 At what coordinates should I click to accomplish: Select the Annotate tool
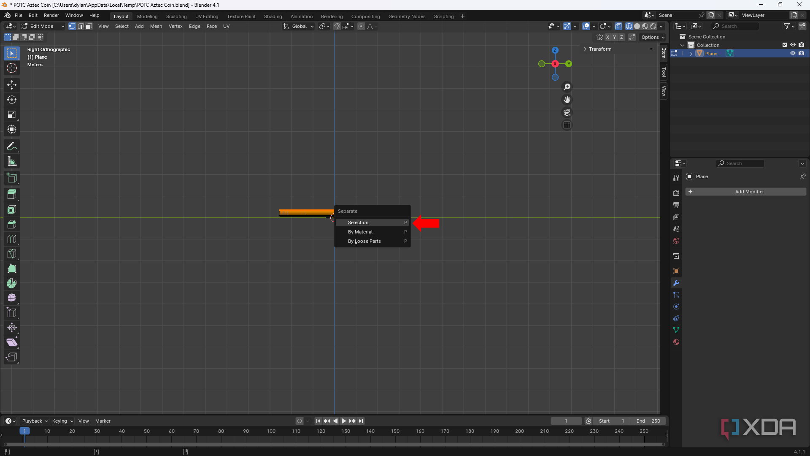tap(11, 146)
